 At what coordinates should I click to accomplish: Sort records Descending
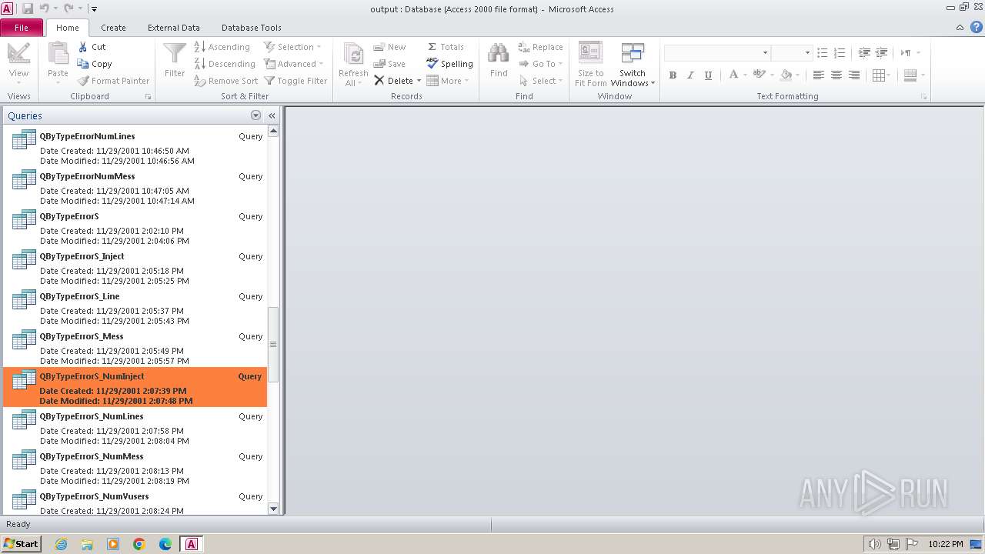pos(225,64)
